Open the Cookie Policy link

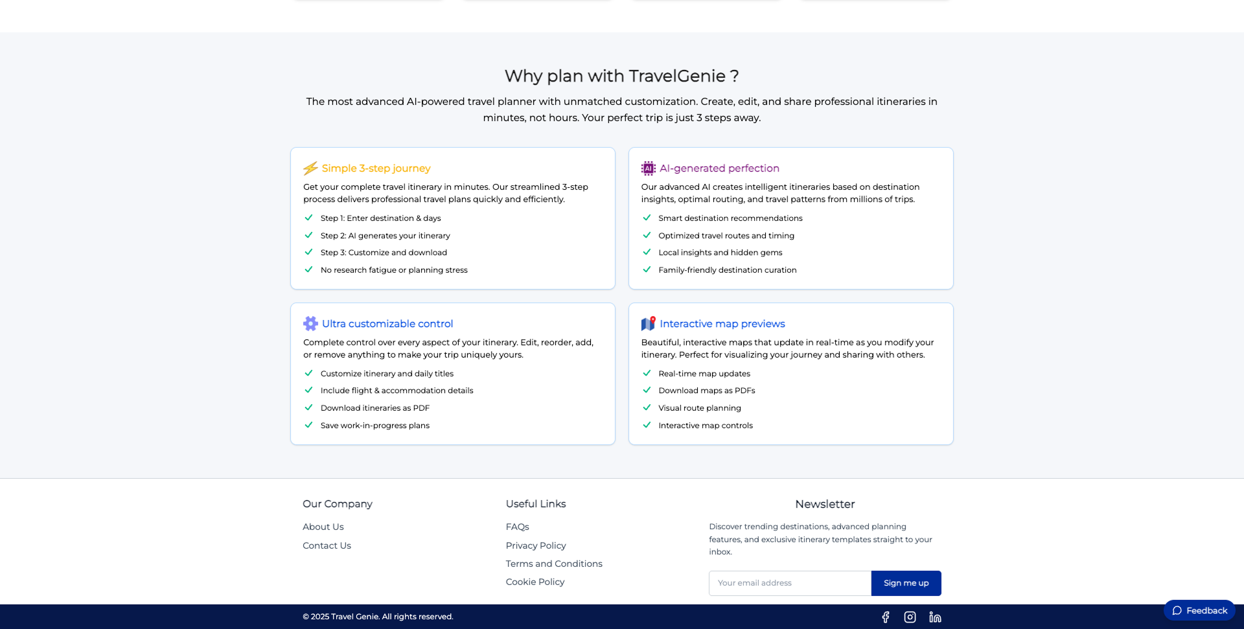[x=535, y=582]
